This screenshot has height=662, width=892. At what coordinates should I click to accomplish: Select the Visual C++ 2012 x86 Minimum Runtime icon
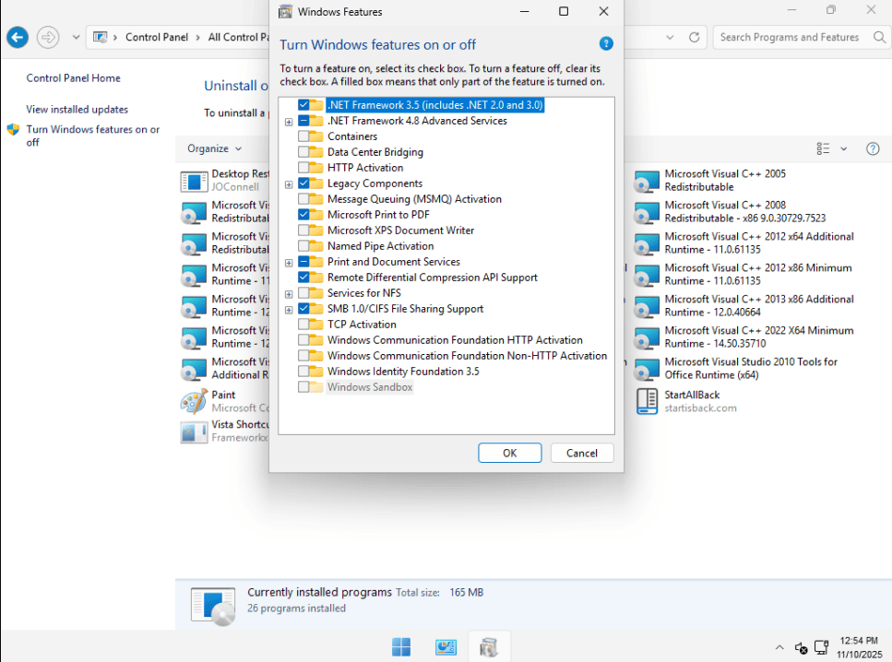647,276
